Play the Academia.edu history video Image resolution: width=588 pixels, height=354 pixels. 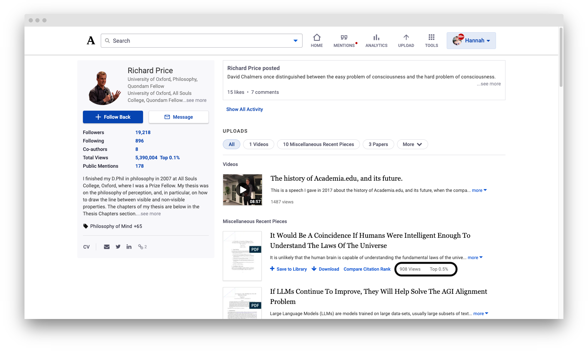click(x=242, y=190)
